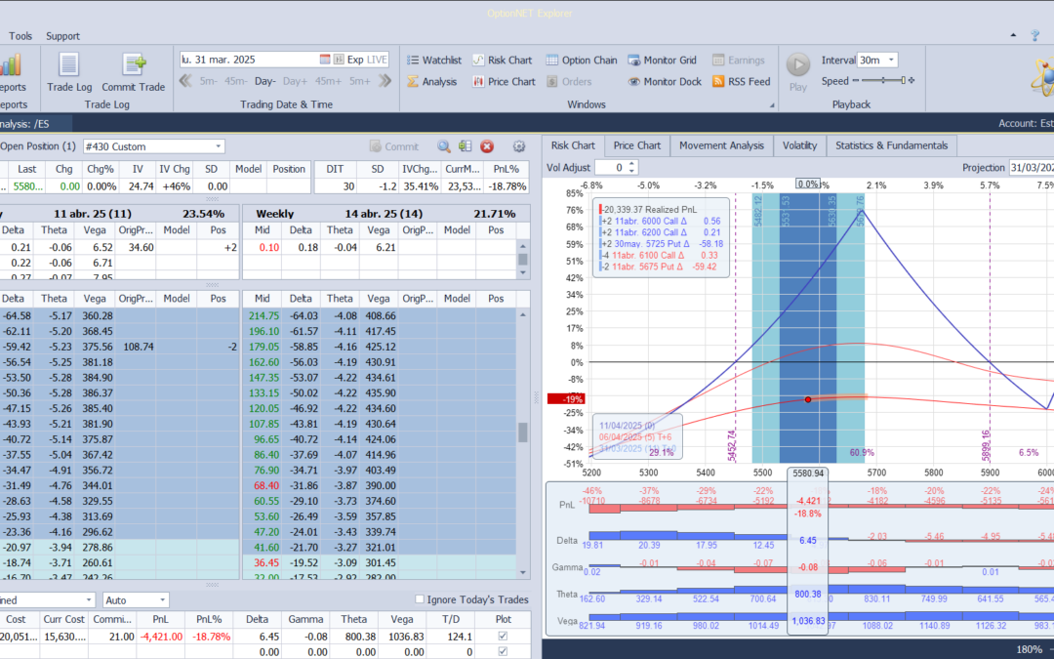Open the Interval 30m dropdown
Image resolution: width=1054 pixels, height=659 pixels.
pyautogui.click(x=891, y=61)
